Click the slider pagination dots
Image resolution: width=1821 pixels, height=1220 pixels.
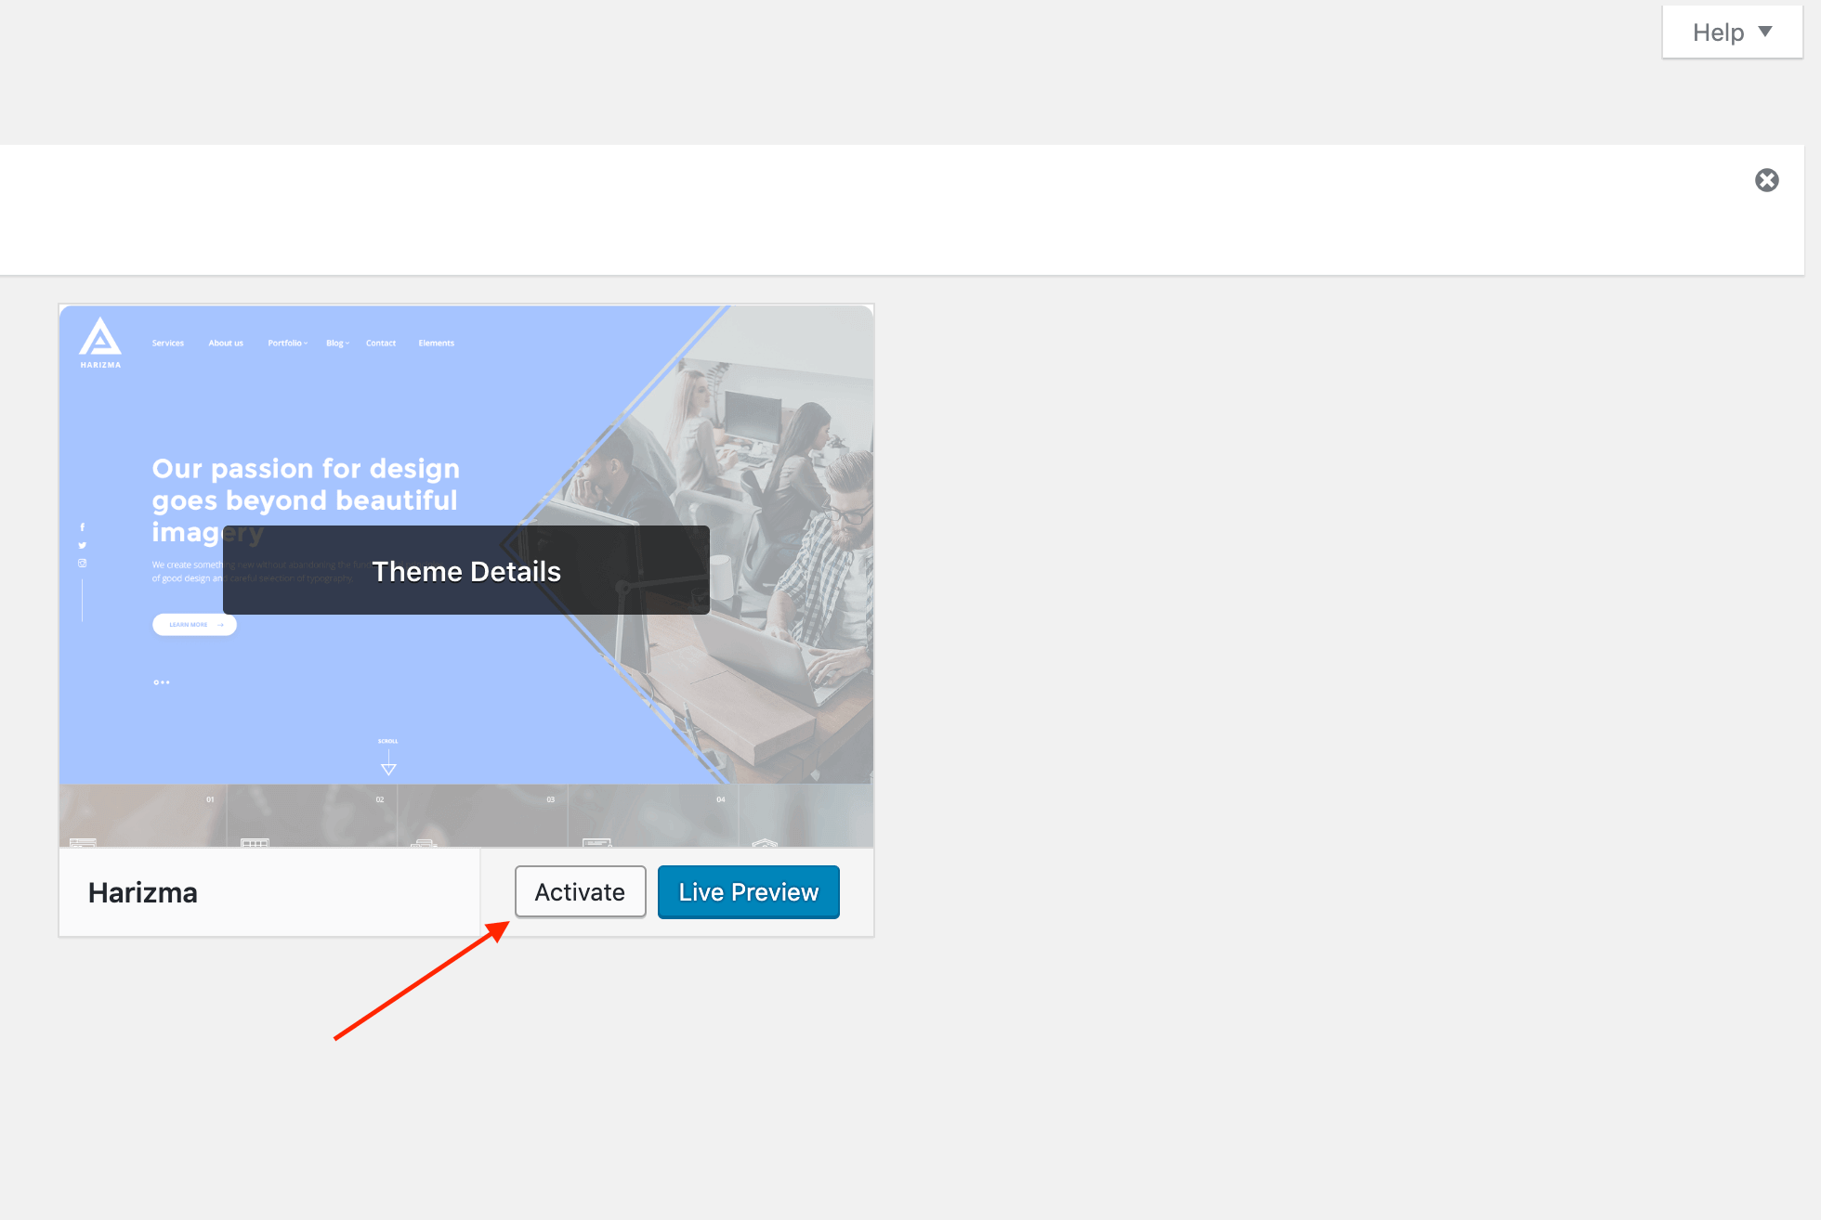click(162, 682)
